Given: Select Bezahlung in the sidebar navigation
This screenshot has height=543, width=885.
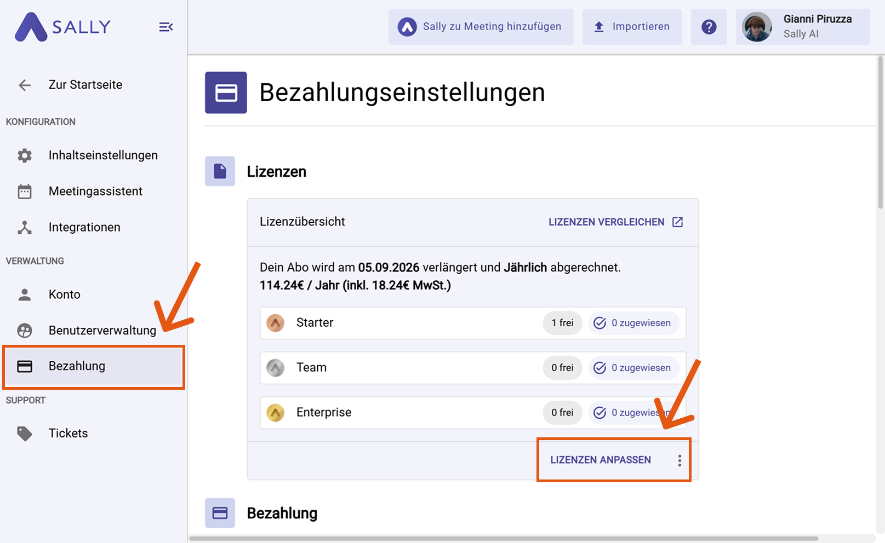Looking at the screenshot, I should 77,366.
